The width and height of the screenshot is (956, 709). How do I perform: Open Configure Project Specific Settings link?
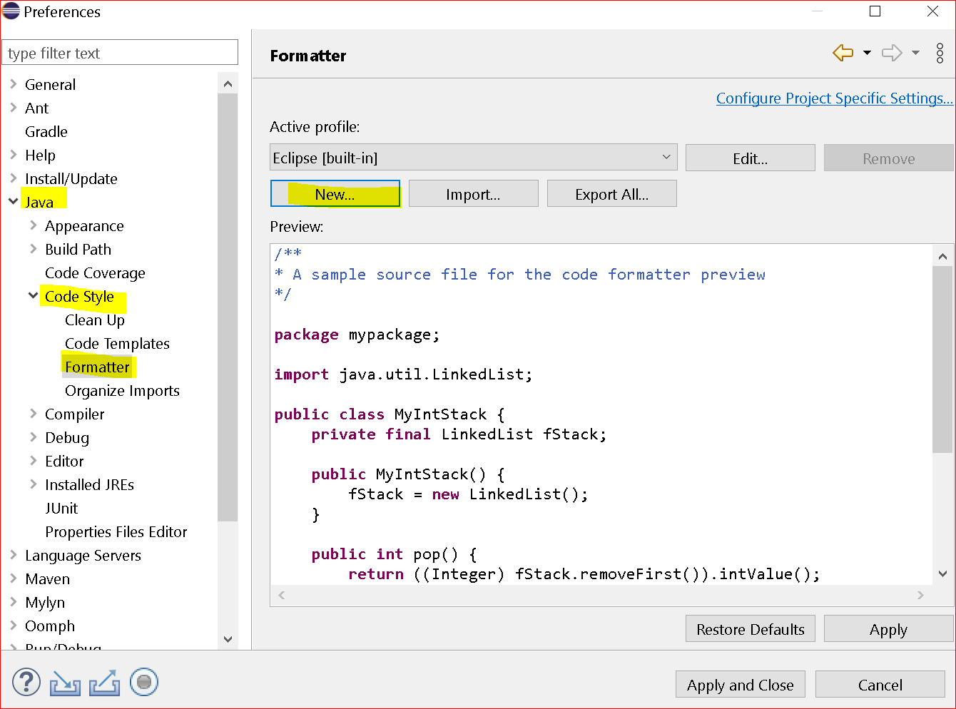click(834, 98)
